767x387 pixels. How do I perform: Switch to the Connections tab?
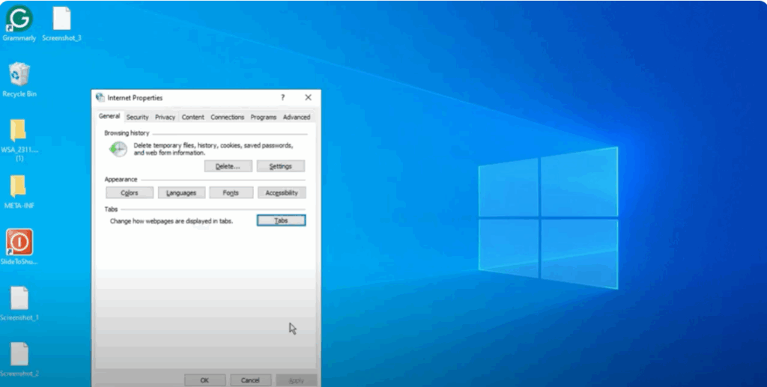tap(227, 118)
